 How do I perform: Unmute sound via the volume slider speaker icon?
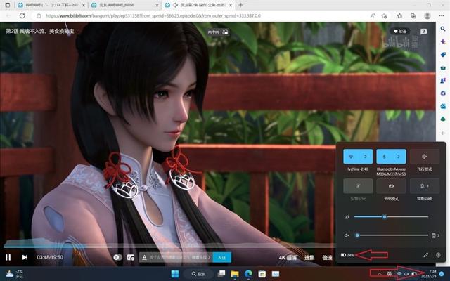[347, 235]
